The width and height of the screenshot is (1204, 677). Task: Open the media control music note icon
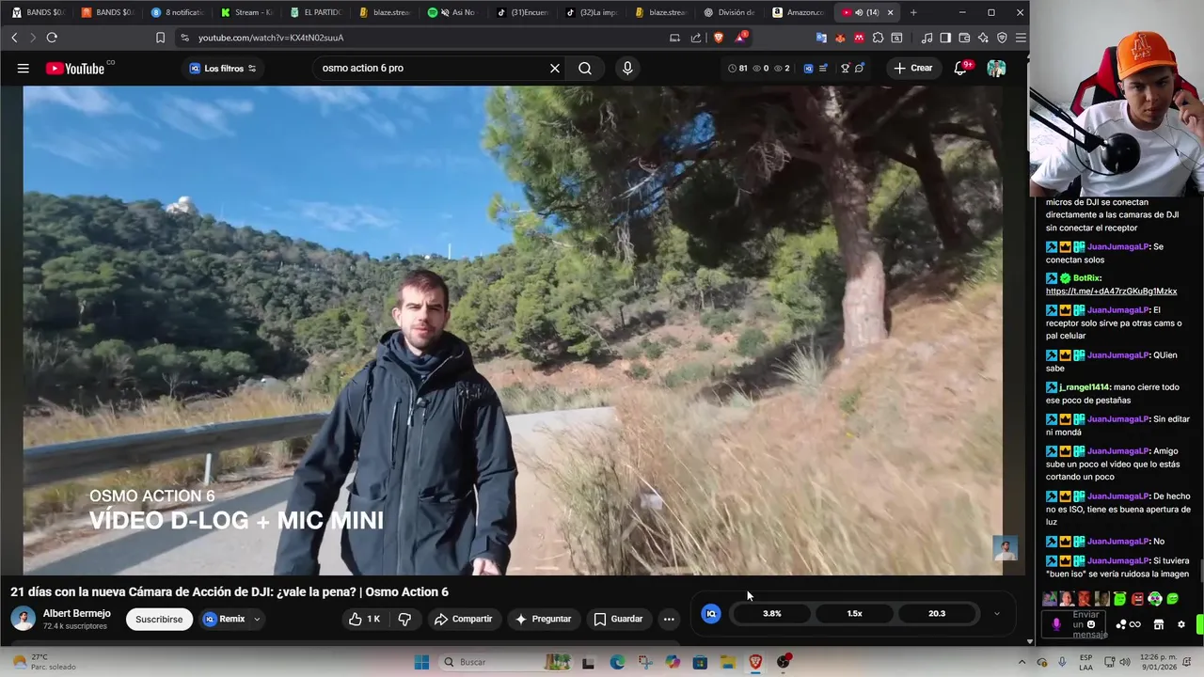tap(927, 38)
